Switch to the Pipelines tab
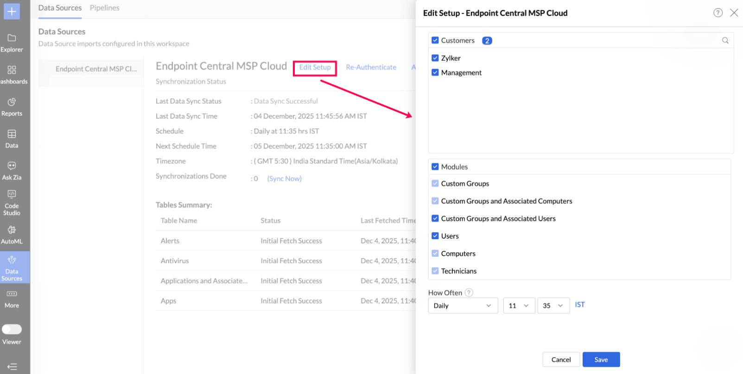The height and width of the screenshot is (374, 743). click(104, 8)
